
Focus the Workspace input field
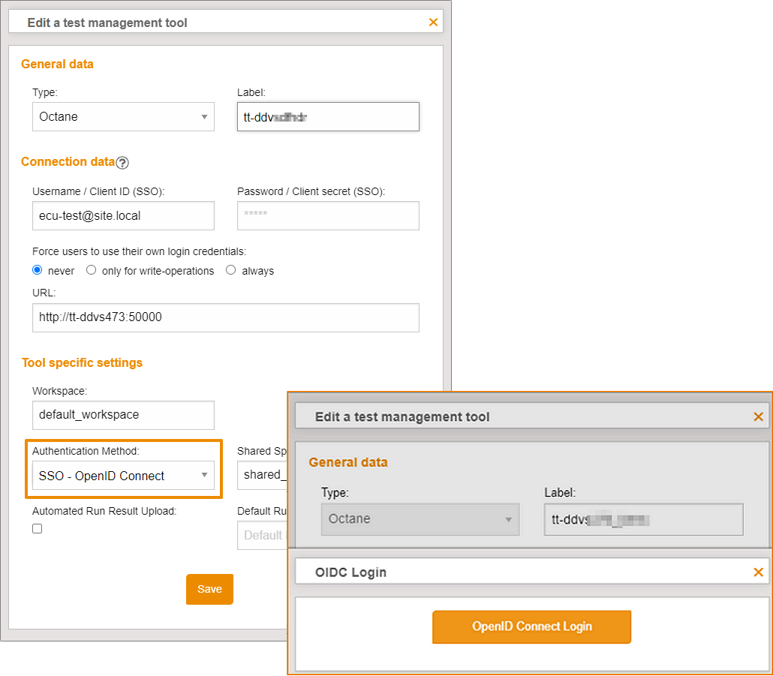click(x=123, y=416)
